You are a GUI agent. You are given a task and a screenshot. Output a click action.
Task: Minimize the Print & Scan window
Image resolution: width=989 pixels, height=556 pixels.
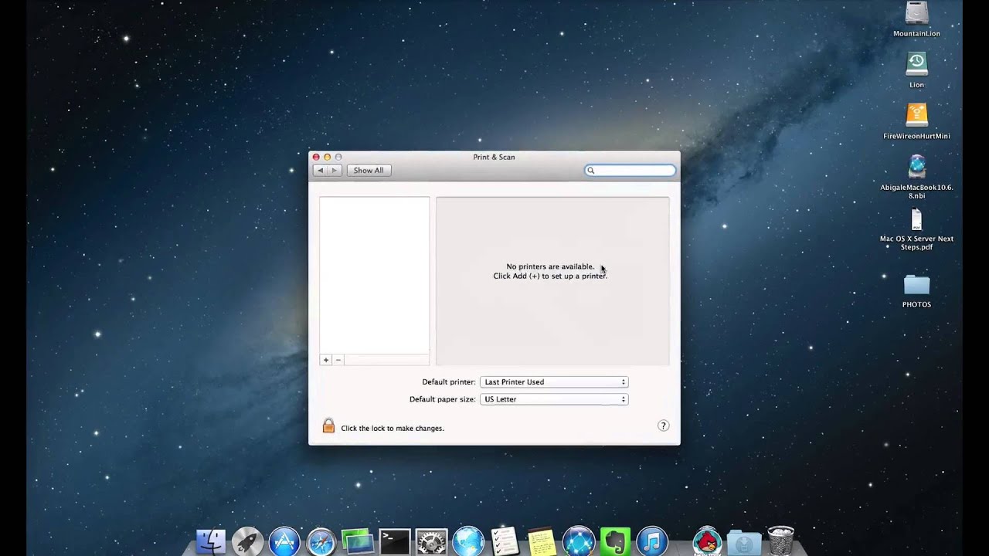327,157
